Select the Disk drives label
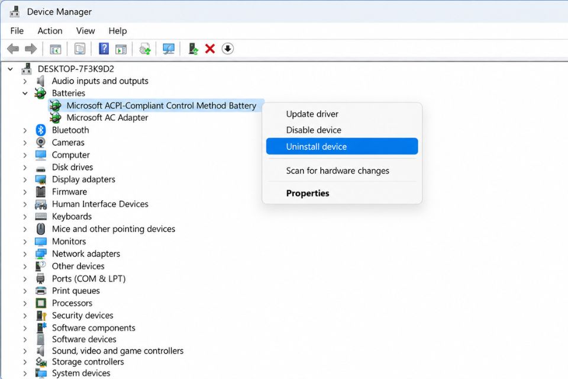The height and width of the screenshot is (379, 568). pos(72,167)
